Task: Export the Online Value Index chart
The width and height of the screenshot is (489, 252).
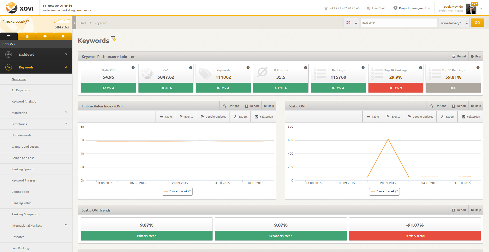Action: point(240,117)
